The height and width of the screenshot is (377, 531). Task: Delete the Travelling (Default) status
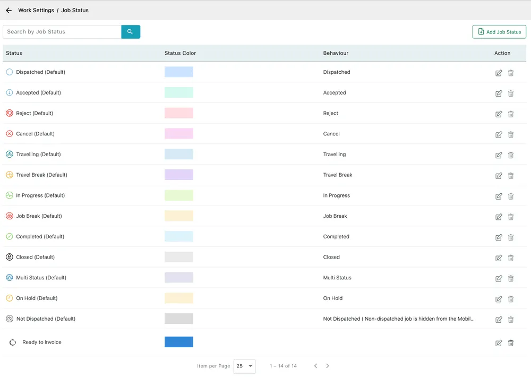tap(511, 155)
